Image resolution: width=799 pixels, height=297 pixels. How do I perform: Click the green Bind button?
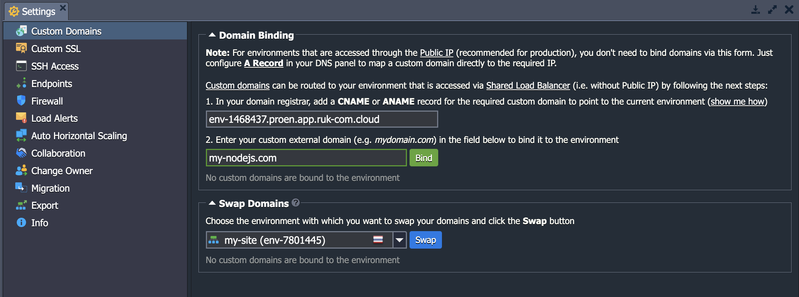coord(424,158)
